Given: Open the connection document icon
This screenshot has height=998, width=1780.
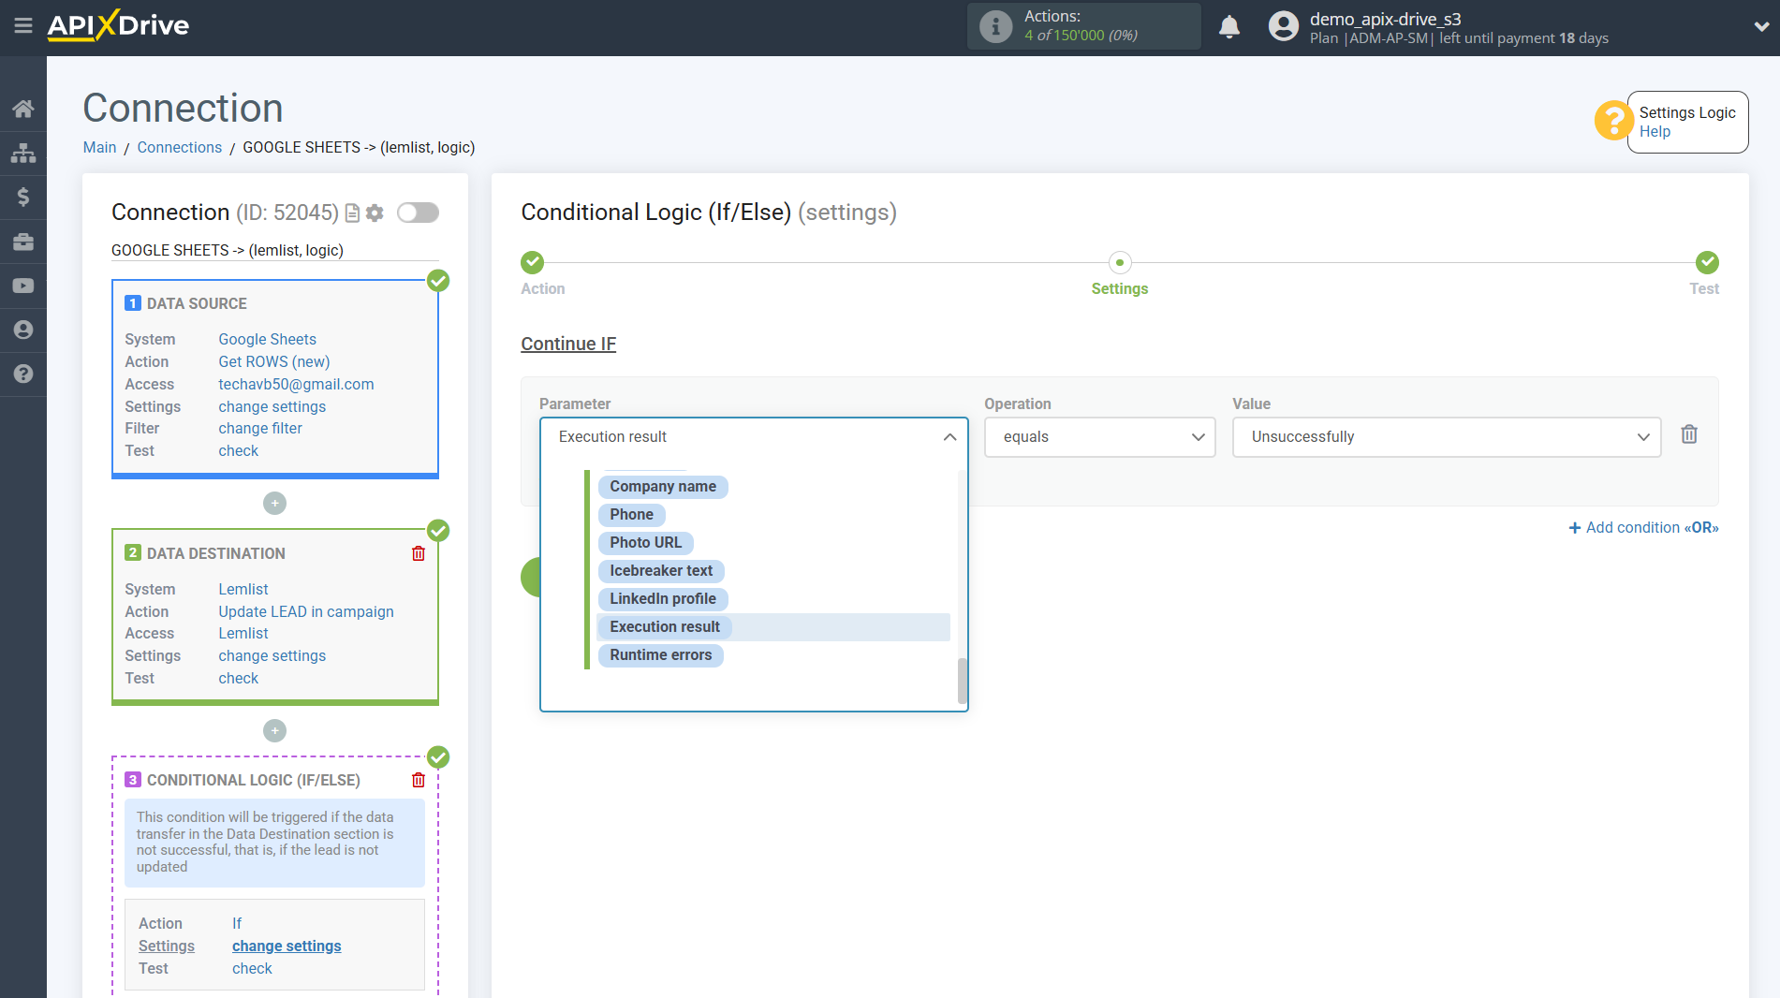Looking at the screenshot, I should click(352, 213).
